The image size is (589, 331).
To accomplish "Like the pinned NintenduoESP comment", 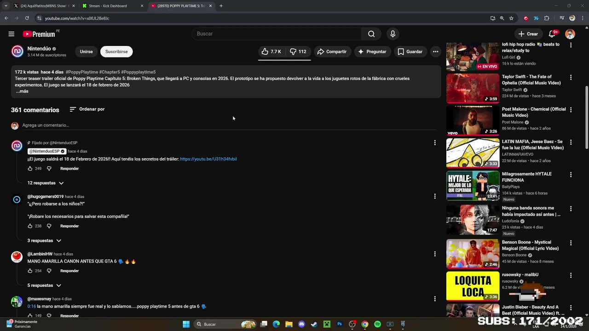I will [x=30, y=169].
